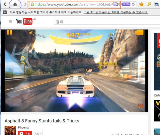This screenshot has width=160, height=135.
Task: Start the screen capture crop tool
Action: pos(157,4)
